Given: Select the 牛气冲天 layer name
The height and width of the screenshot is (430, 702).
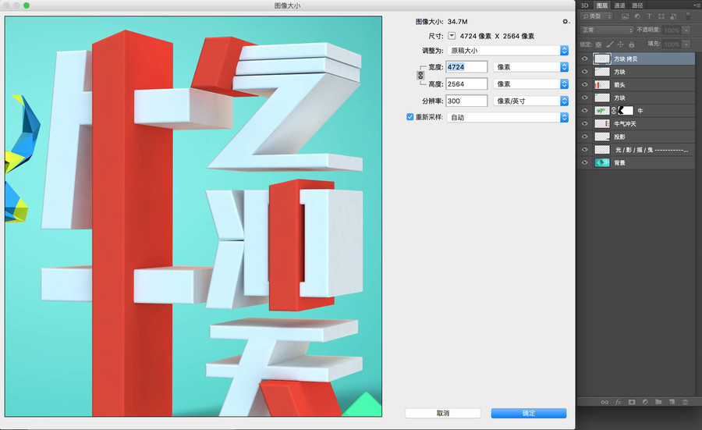Looking at the screenshot, I should click(x=625, y=123).
